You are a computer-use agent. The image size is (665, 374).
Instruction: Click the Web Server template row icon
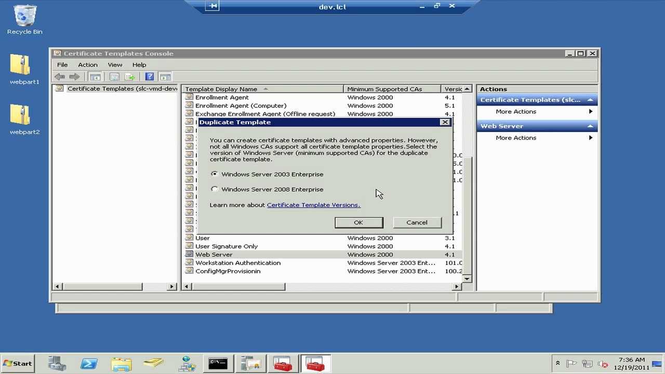click(189, 255)
